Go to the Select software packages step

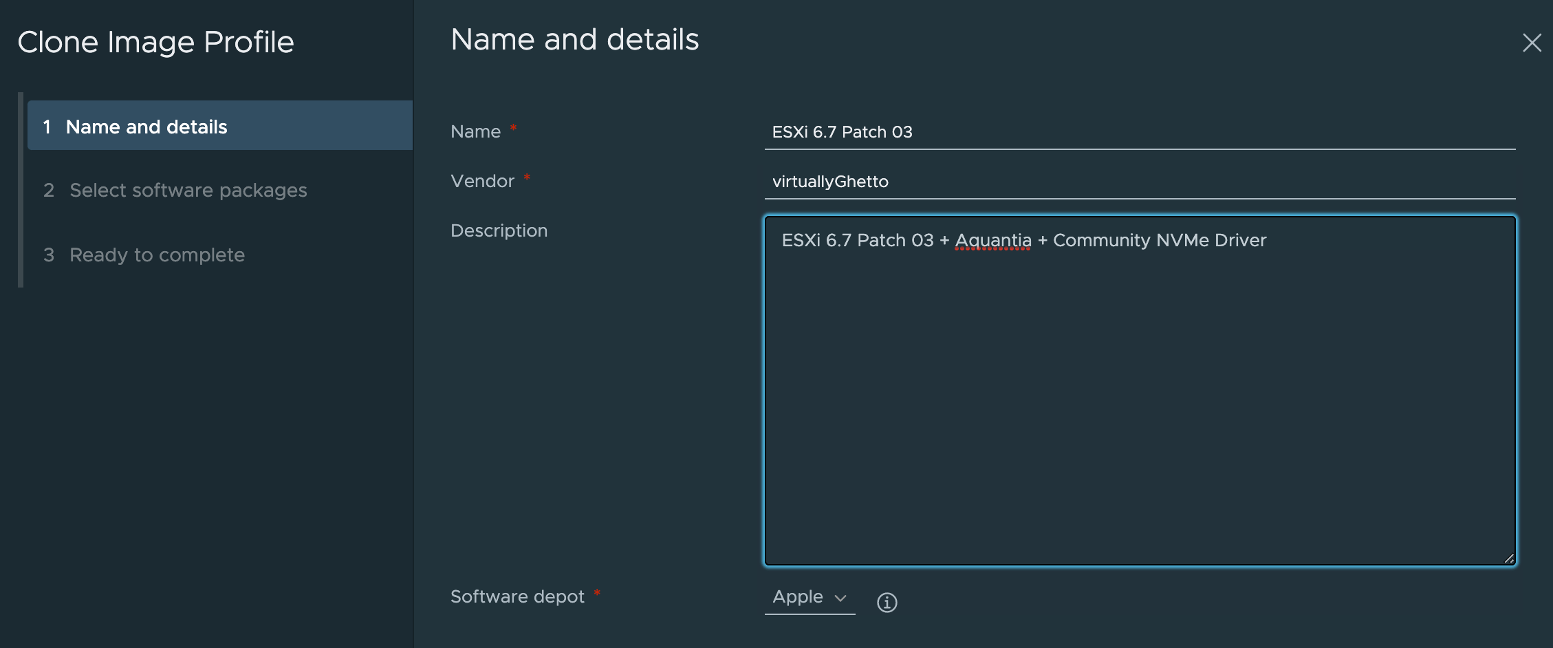(188, 191)
